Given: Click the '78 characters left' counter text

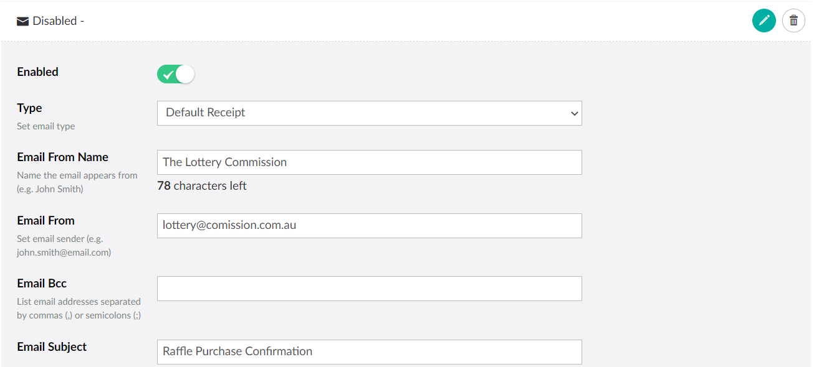Looking at the screenshot, I should [x=202, y=186].
